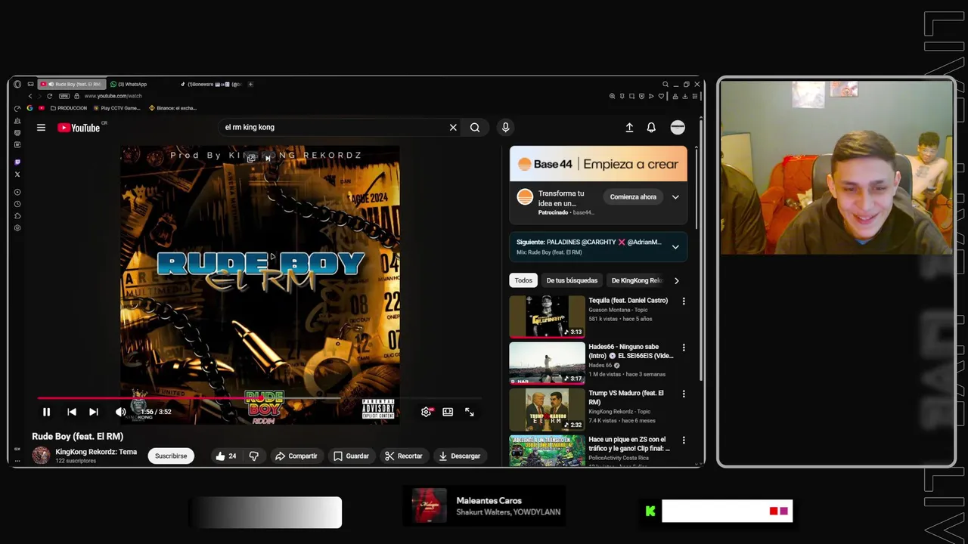This screenshot has height=544, width=968.
Task: Switch to the Boneware TikTok tab
Action: (x=211, y=85)
